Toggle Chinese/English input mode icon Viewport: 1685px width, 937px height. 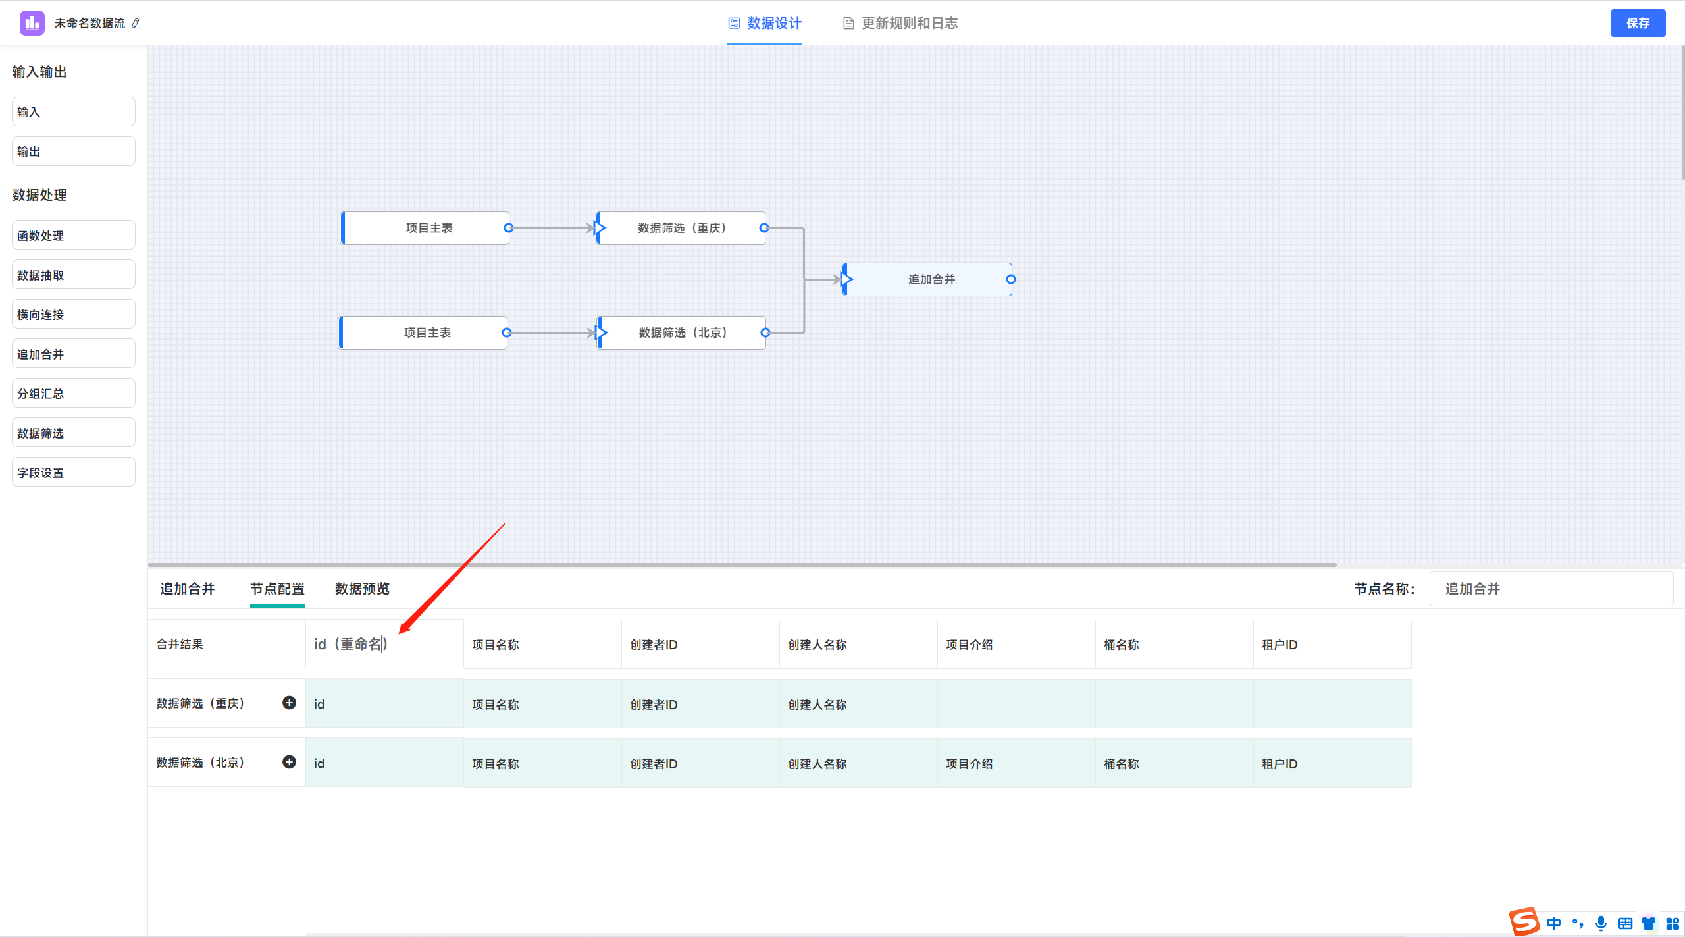click(1554, 923)
